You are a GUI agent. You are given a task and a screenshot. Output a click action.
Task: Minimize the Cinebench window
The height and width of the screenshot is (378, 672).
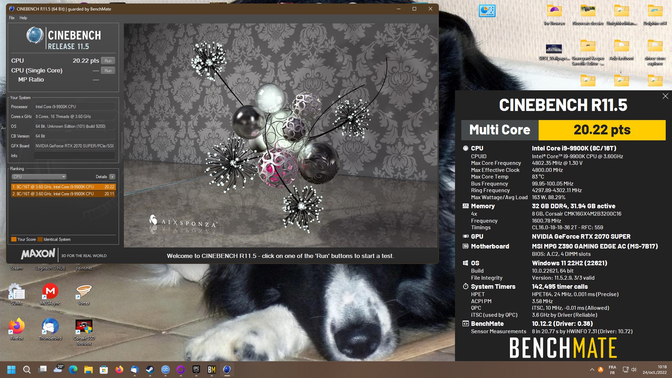[398, 9]
